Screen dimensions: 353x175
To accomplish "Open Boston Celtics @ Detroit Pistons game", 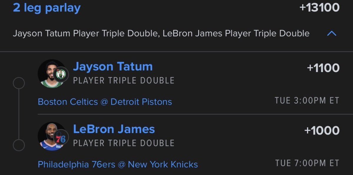I will point(105,102).
